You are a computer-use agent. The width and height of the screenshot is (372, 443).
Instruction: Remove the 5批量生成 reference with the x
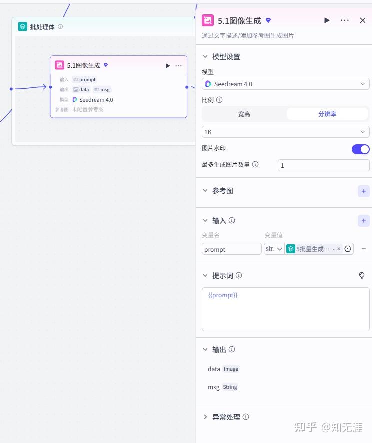coord(339,249)
